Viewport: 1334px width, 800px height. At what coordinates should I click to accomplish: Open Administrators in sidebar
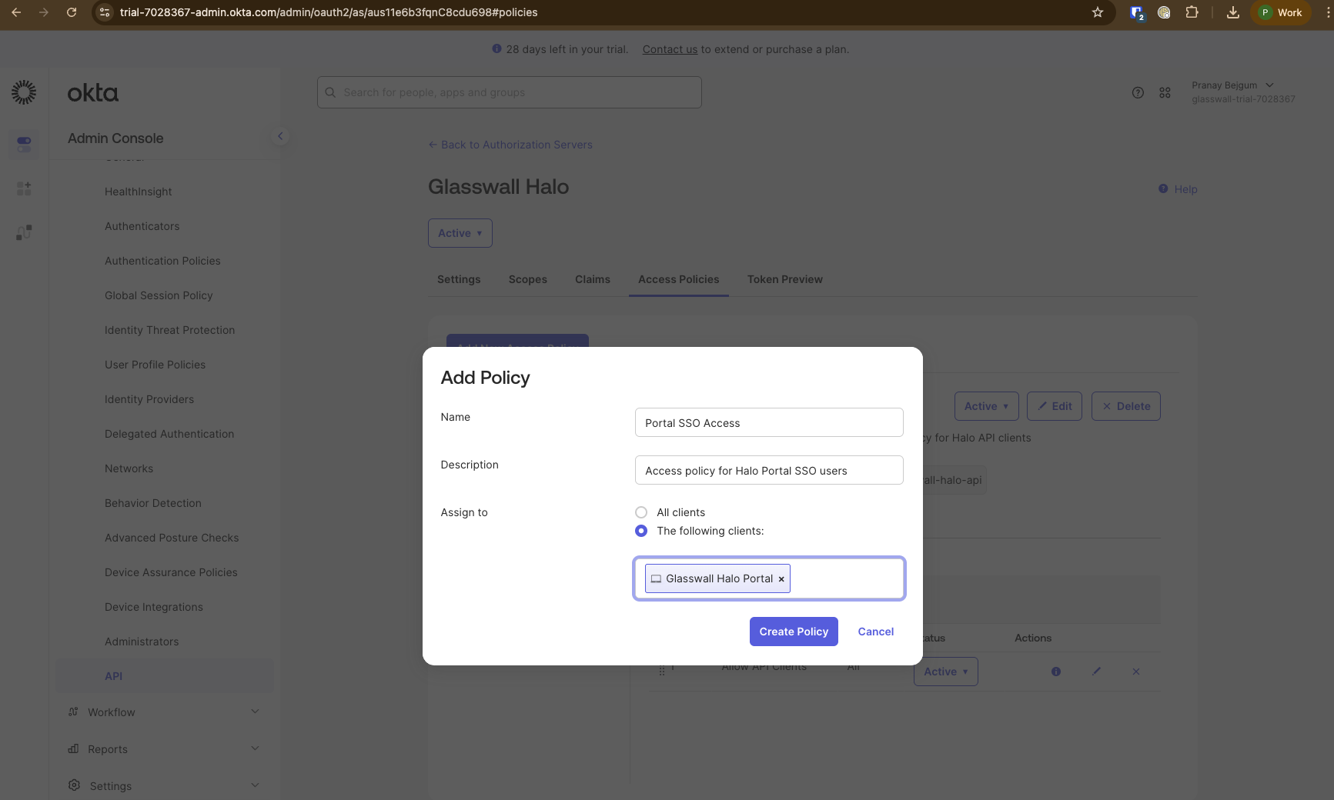142,642
